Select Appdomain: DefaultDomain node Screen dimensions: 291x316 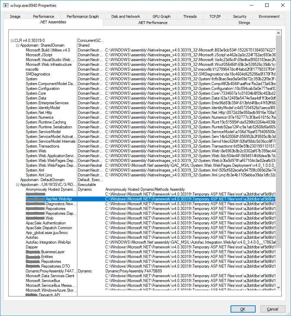(42, 180)
